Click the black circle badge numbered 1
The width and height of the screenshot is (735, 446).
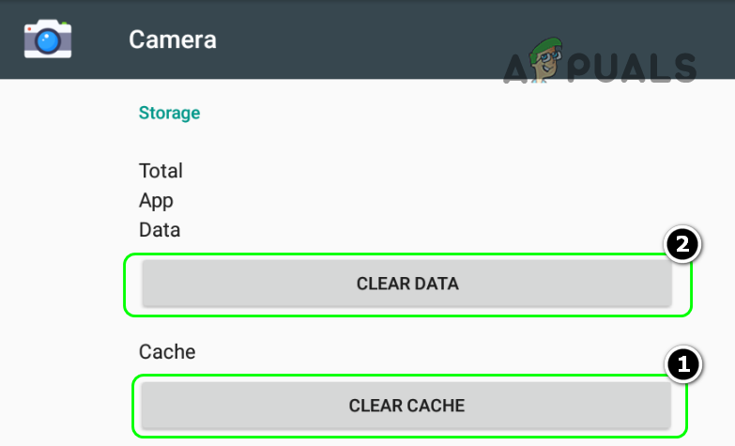[682, 362]
